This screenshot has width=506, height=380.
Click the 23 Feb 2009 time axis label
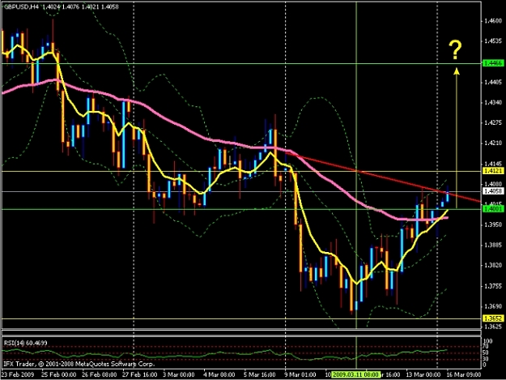click(18, 374)
